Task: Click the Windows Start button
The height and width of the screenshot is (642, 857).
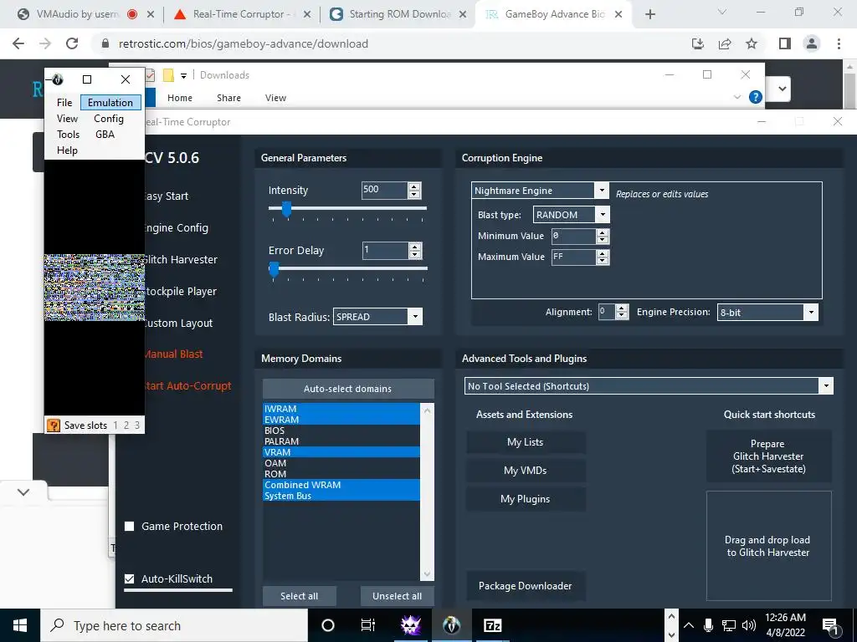Action: coord(20,625)
